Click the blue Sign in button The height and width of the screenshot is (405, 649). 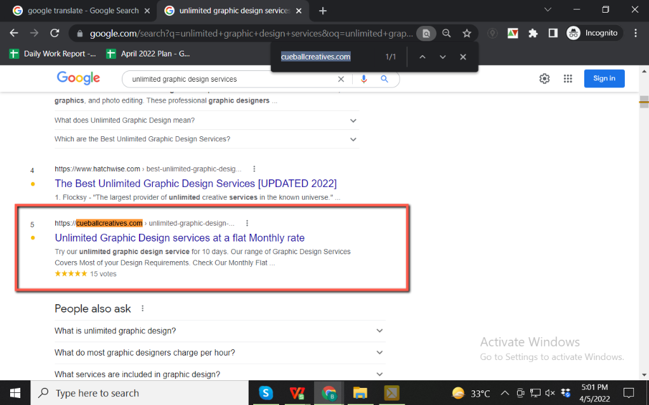[604, 79]
